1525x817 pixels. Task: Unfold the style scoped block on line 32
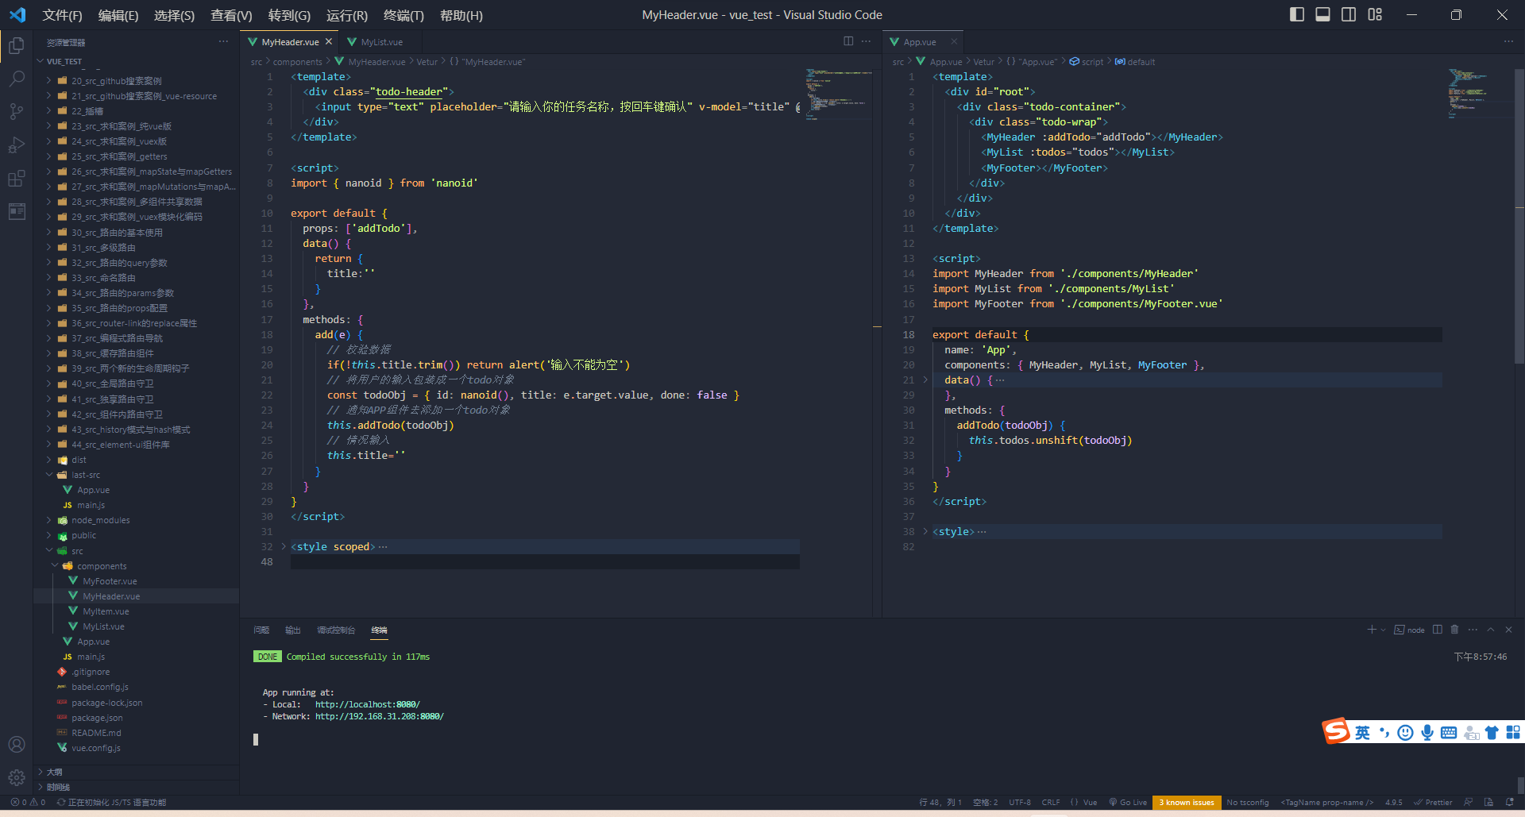[284, 546]
